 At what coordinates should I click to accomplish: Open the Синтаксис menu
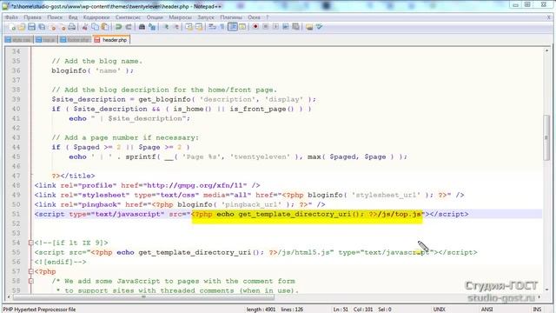pos(128,17)
